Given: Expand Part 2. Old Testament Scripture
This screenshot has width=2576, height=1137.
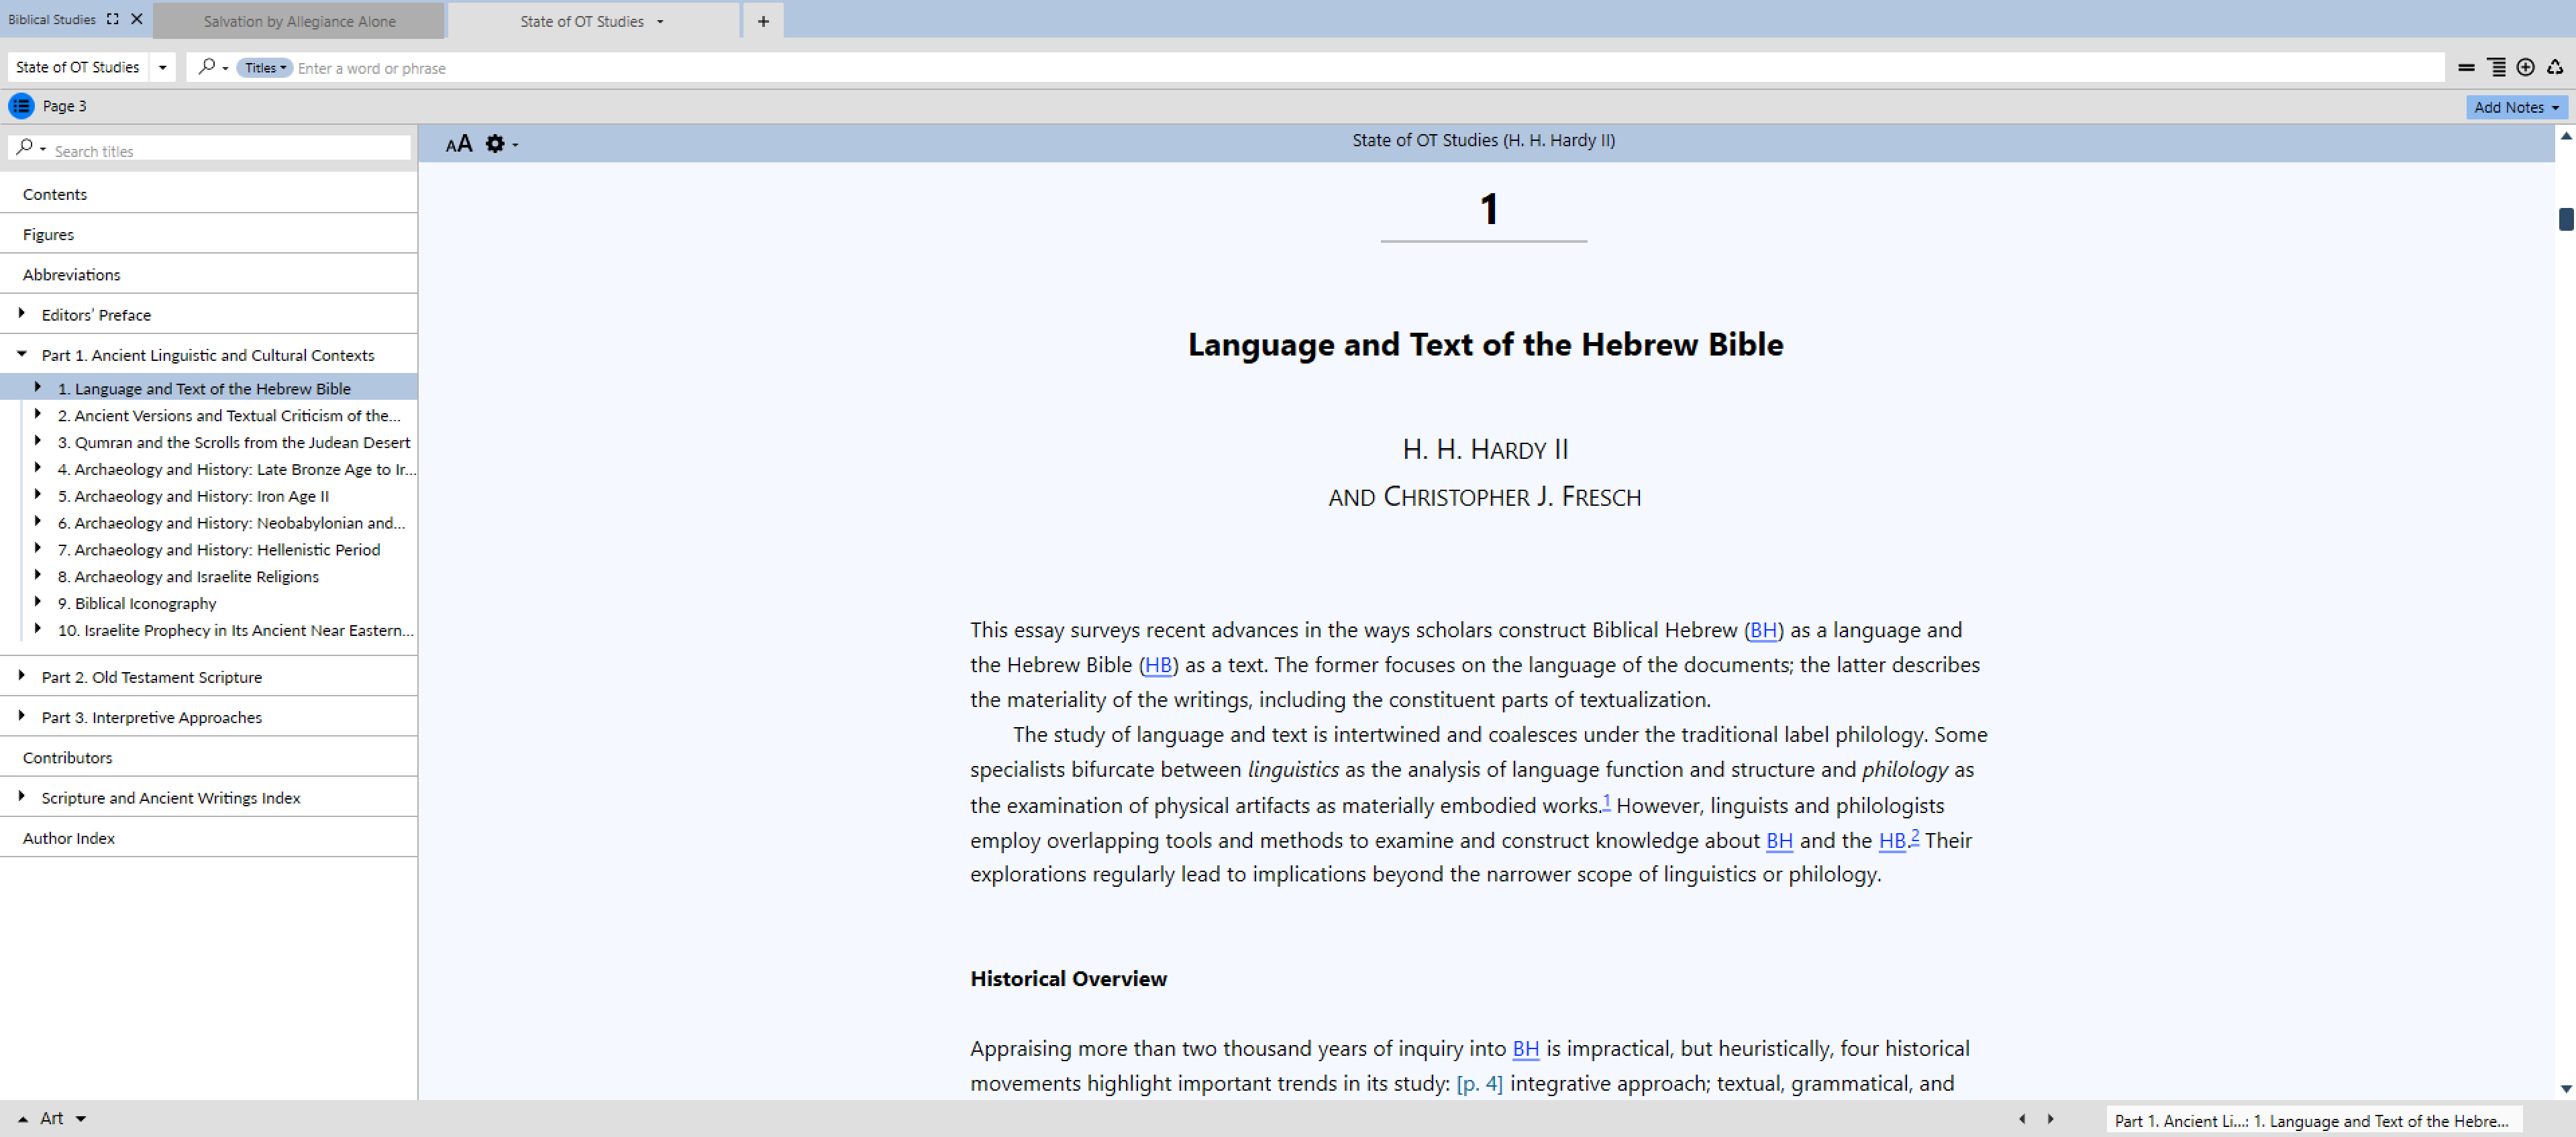Looking at the screenshot, I should click(x=21, y=676).
